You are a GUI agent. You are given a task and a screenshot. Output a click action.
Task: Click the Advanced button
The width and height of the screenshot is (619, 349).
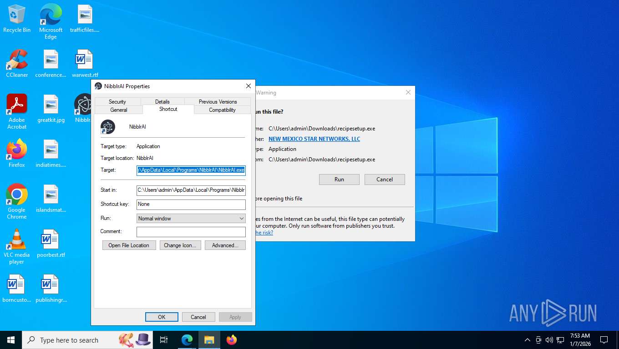225,245
